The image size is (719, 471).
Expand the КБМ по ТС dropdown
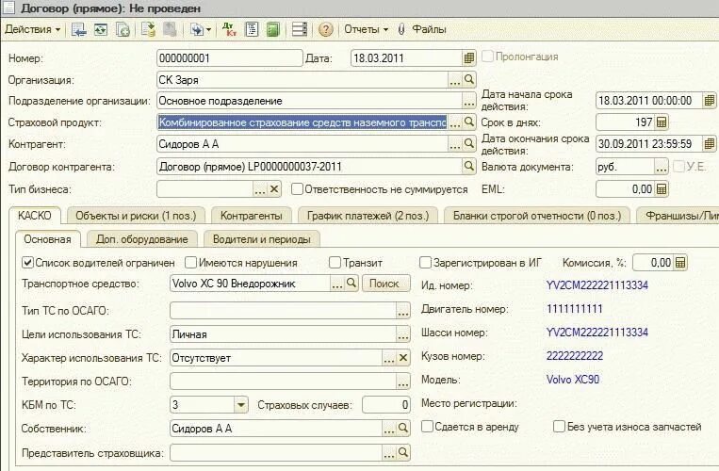click(241, 404)
